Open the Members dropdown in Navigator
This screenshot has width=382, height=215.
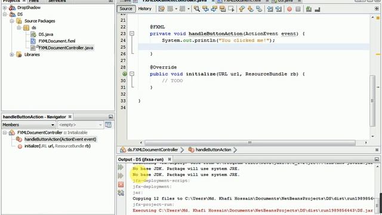[29, 125]
